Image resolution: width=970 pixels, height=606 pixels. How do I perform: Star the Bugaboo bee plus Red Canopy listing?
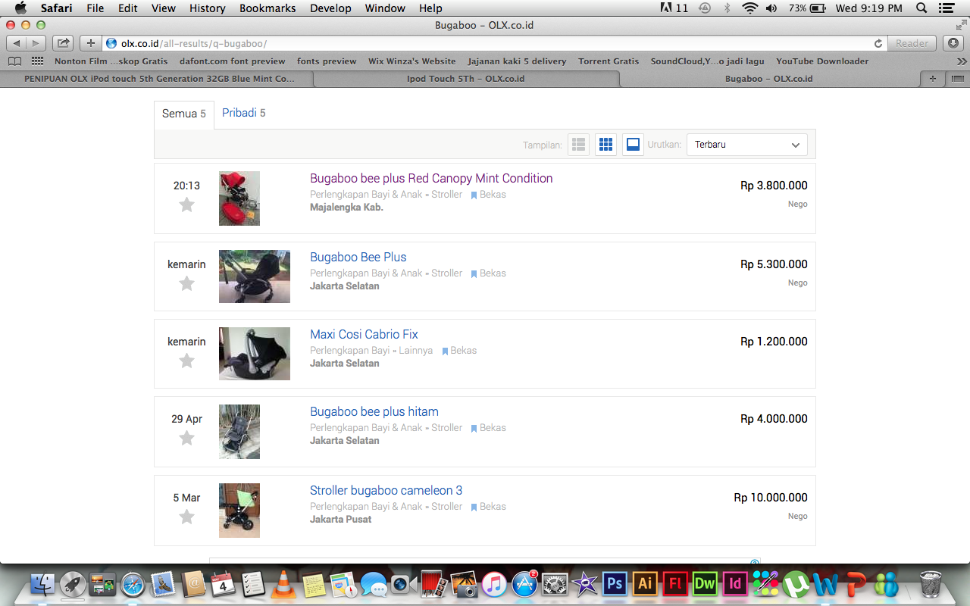point(186,205)
